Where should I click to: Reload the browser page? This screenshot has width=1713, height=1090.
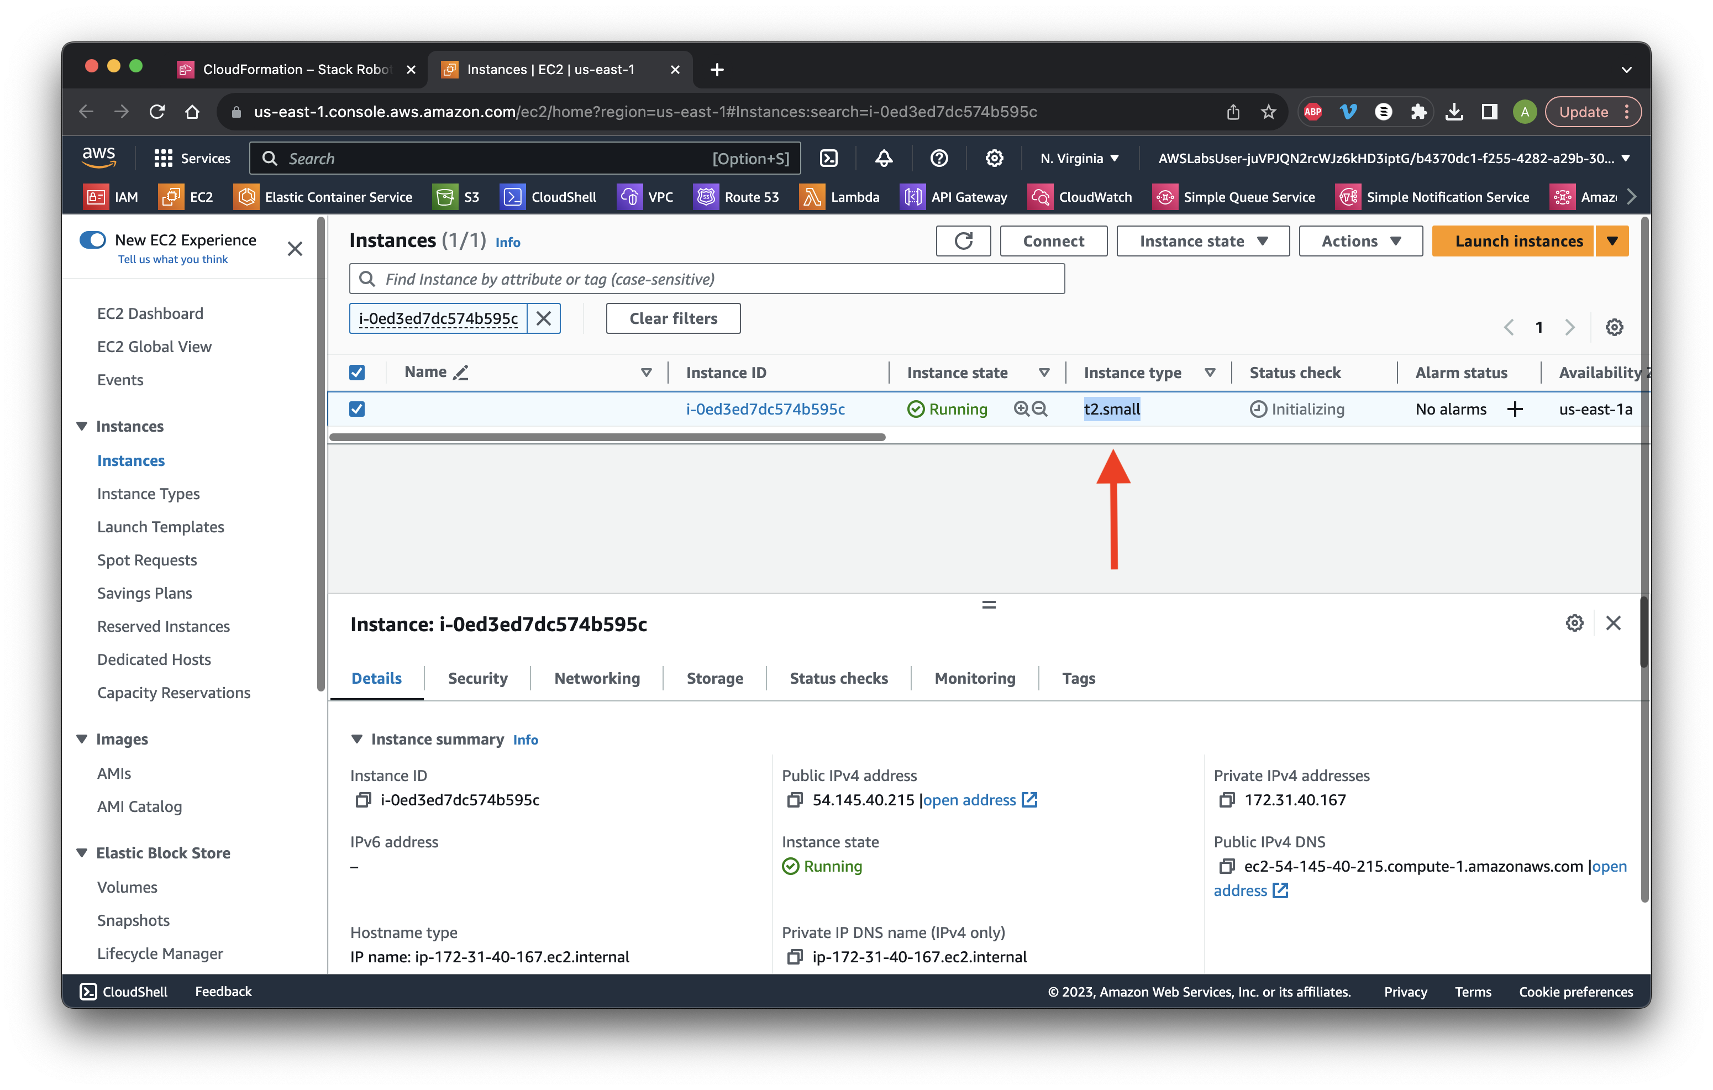[x=156, y=112]
